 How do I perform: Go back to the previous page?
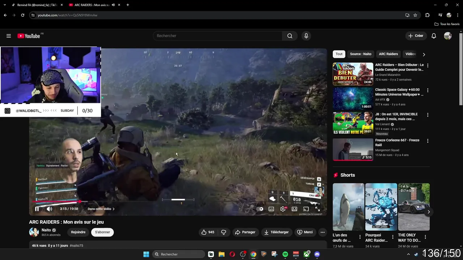5,15
